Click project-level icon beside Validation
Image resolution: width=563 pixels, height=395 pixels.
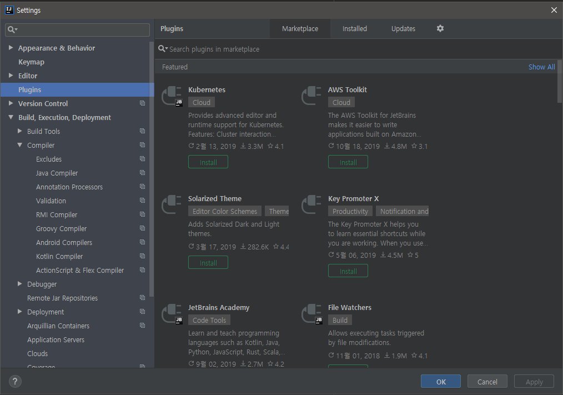click(x=142, y=201)
